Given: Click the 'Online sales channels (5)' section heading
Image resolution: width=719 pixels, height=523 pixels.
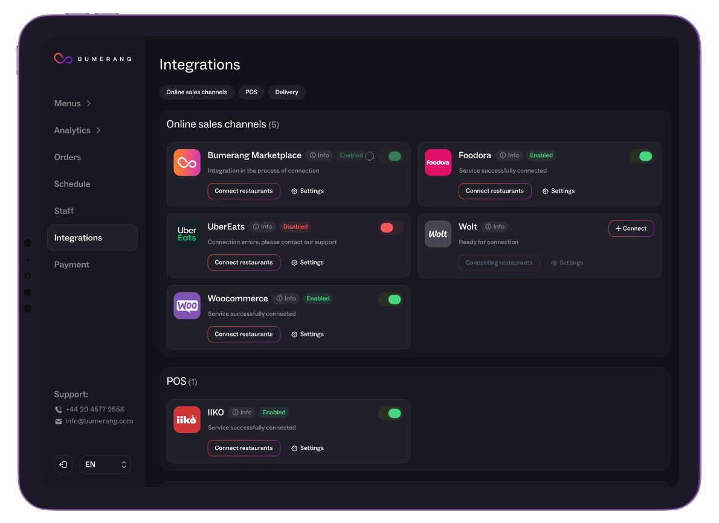Looking at the screenshot, I should point(223,124).
